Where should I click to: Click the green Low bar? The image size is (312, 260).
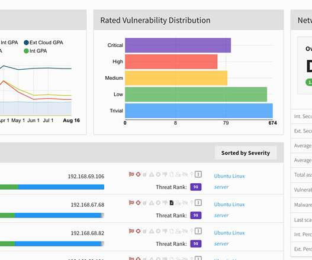(x=196, y=95)
